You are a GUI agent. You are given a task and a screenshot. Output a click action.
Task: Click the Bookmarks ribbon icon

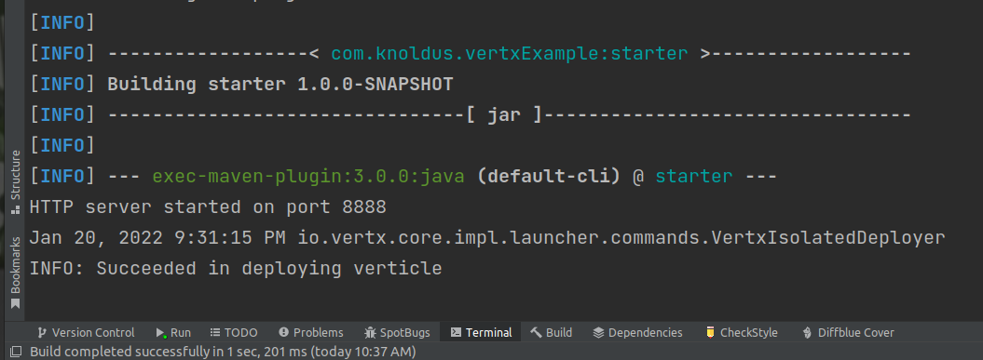click(16, 303)
